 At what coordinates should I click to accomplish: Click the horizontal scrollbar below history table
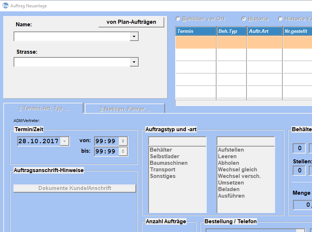(x=243, y=103)
